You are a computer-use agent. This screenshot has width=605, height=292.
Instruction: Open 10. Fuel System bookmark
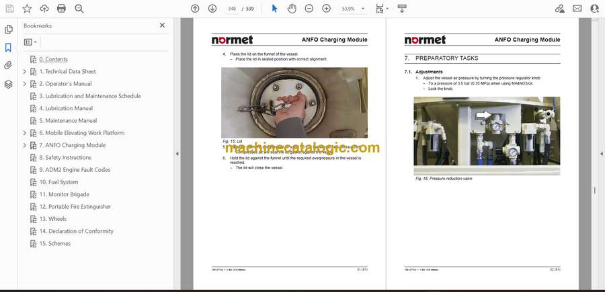pos(58,182)
